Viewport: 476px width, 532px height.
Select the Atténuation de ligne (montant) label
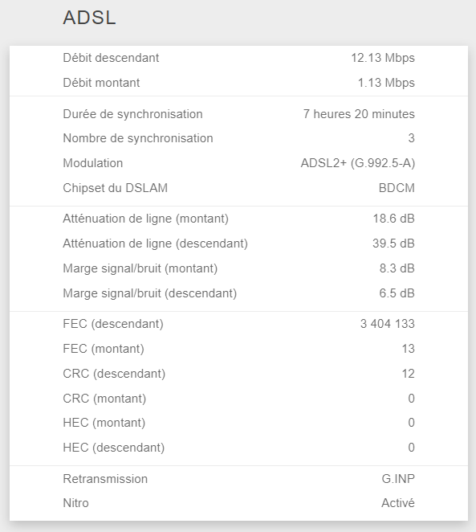click(x=145, y=219)
